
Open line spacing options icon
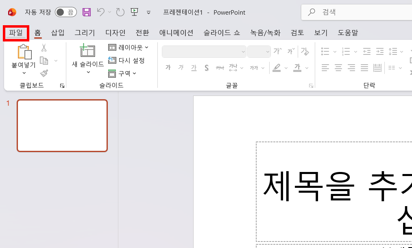click(393, 51)
